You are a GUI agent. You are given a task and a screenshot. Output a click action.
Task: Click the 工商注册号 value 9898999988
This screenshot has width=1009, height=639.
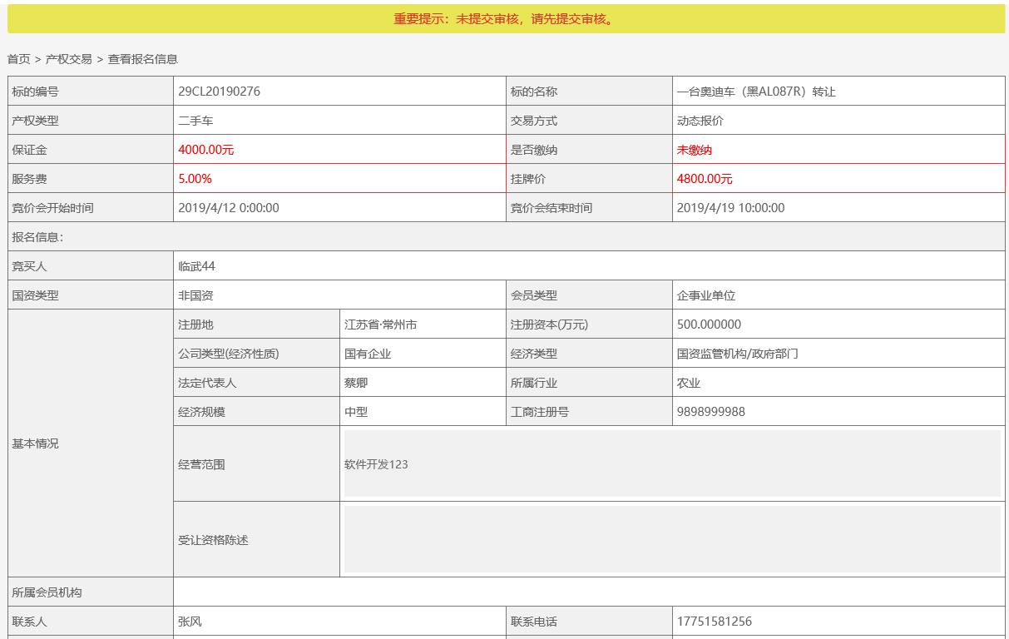click(x=711, y=412)
